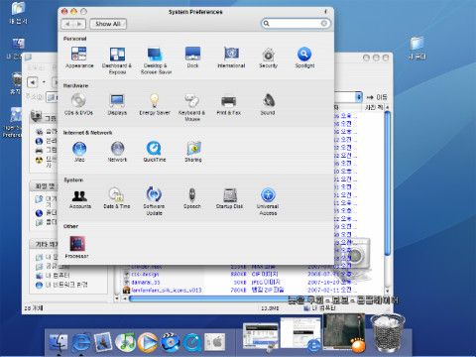476x357 pixels.
Task: Open Desktop & Screen Saver pane
Action: tap(156, 60)
